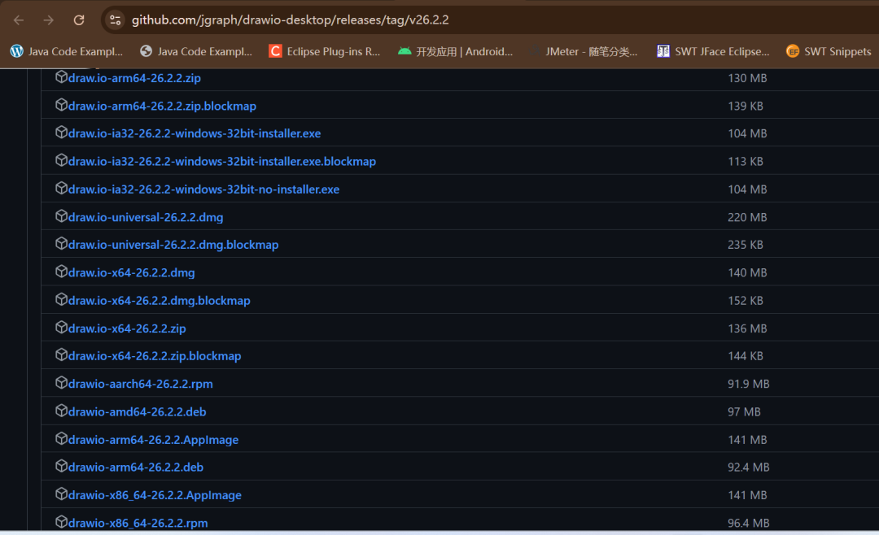
Task: Click the 235 KB file size text
Action: coord(746,245)
